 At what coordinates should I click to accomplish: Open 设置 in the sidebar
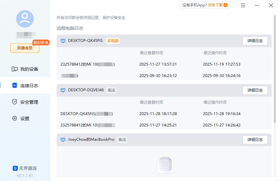(x=25, y=119)
